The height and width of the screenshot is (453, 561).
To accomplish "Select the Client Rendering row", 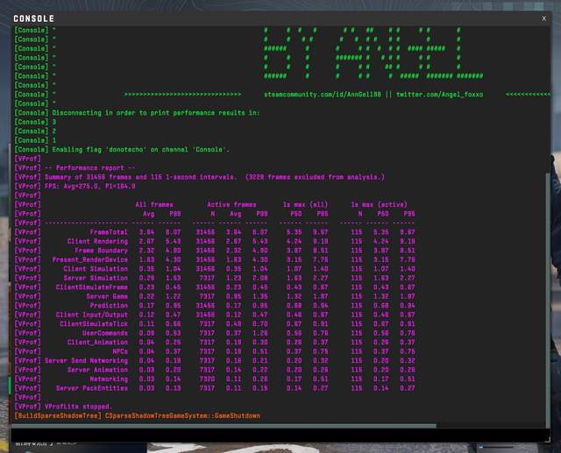I will [x=97, y=241].
